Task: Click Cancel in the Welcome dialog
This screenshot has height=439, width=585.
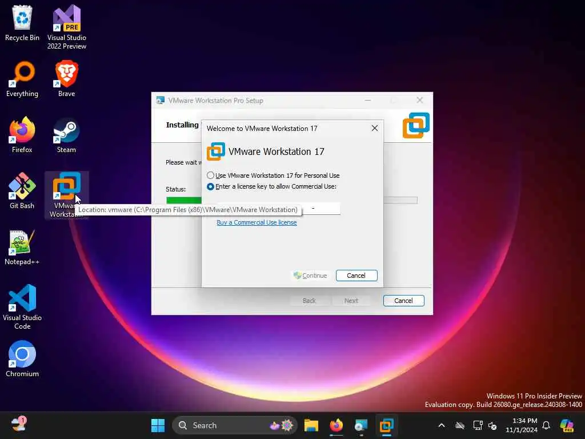Action: [x=356, y=276]
